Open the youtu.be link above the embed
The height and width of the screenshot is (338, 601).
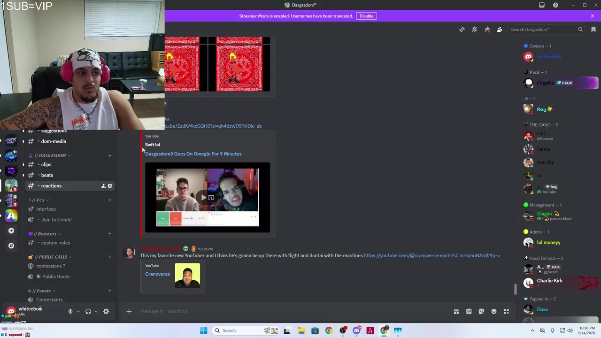tap(213, 126)
